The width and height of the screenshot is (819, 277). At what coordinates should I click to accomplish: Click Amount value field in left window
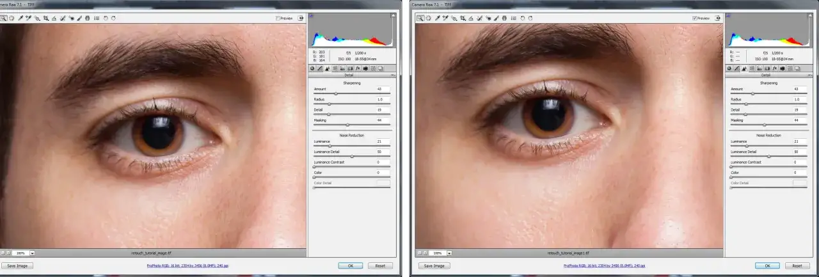(x=383, y=89)
